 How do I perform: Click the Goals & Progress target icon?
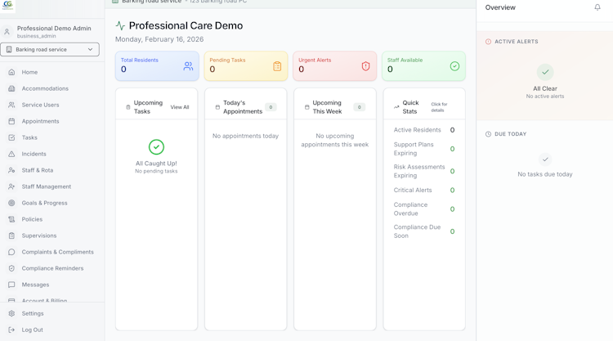coord(11,203)
